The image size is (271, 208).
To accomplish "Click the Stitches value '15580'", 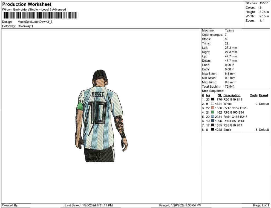I will 264,3.
